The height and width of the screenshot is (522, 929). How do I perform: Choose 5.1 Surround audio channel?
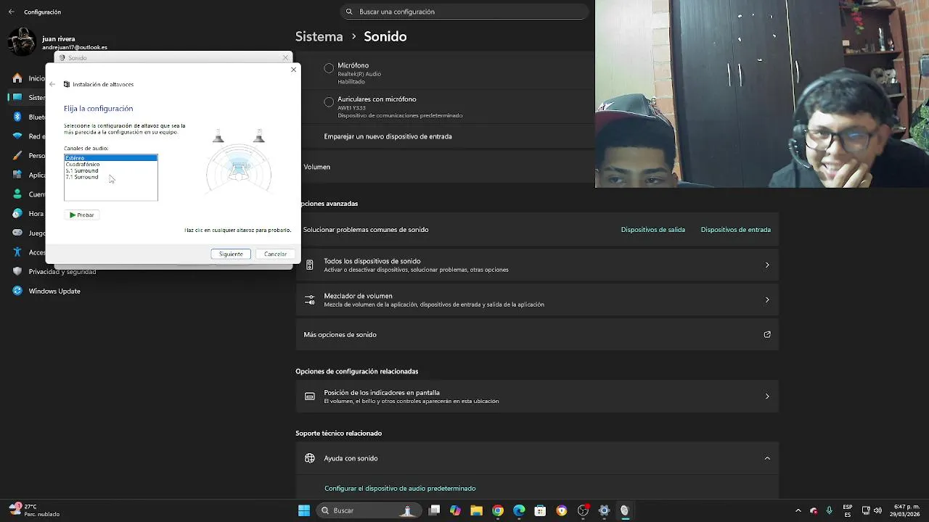(82, 170)
